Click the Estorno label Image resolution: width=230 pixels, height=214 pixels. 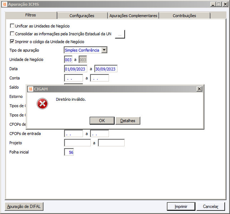pos(16,96)
